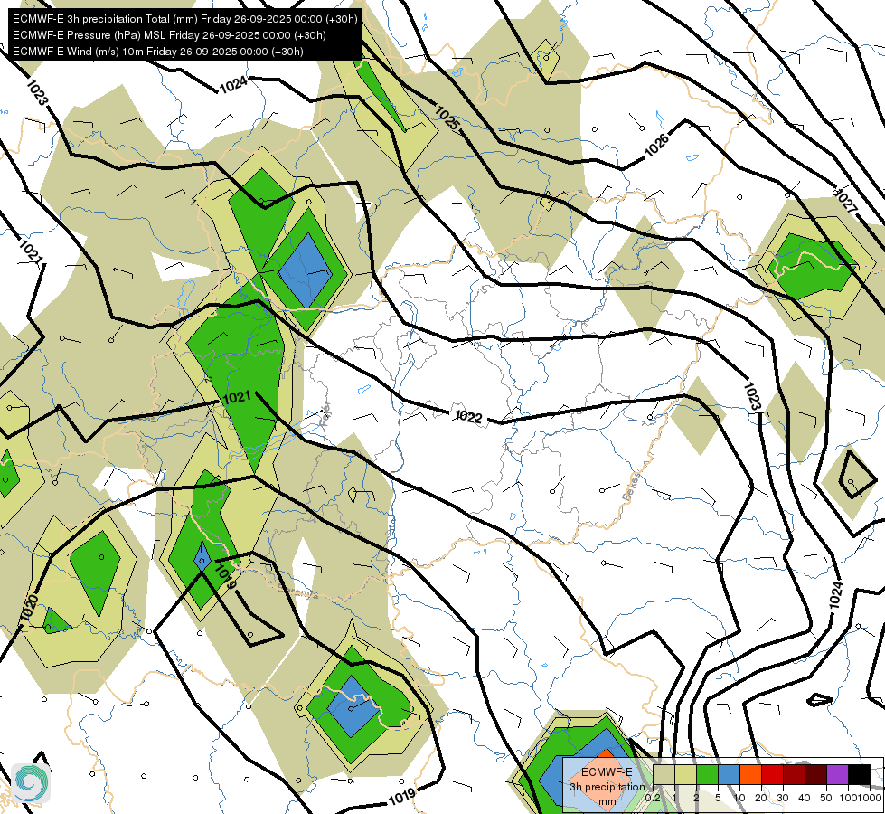Click the blue 5–10 mm legend swatch
This screenshot has height=814, width=885.
click(729, 774)
